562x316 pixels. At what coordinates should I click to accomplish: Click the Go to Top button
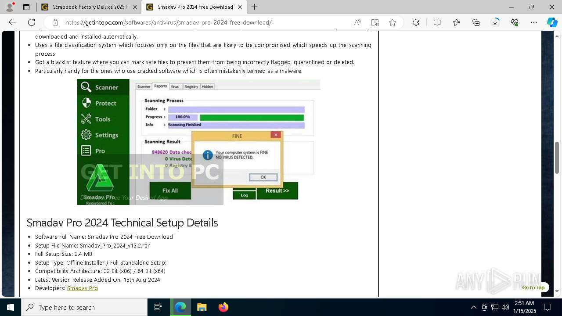coord(533,287)
